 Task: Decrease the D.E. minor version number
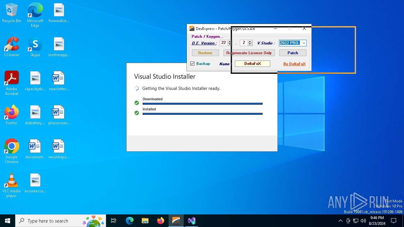click(x=250, y=44)
